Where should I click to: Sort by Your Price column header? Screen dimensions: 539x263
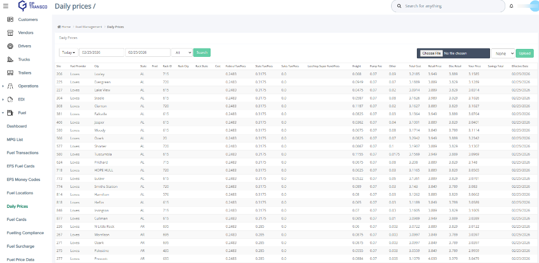click(x=474, y=66)
